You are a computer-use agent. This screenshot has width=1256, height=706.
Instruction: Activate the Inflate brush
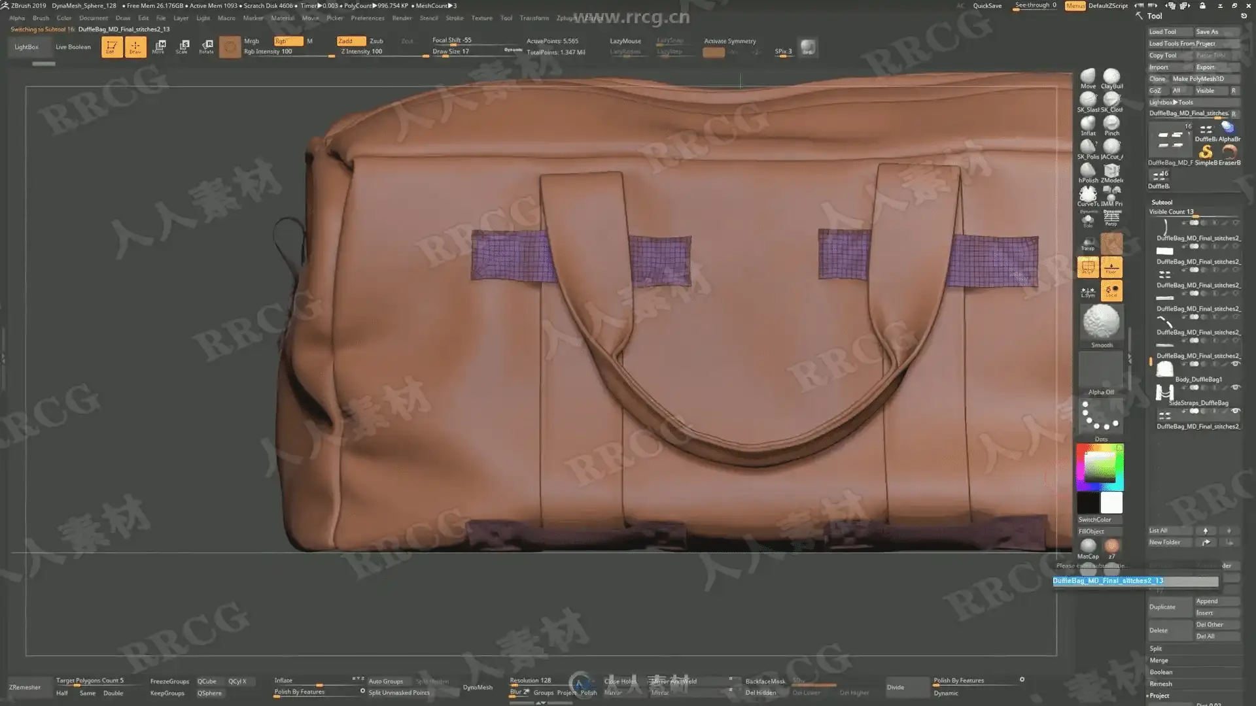(x=1088, y=124)
